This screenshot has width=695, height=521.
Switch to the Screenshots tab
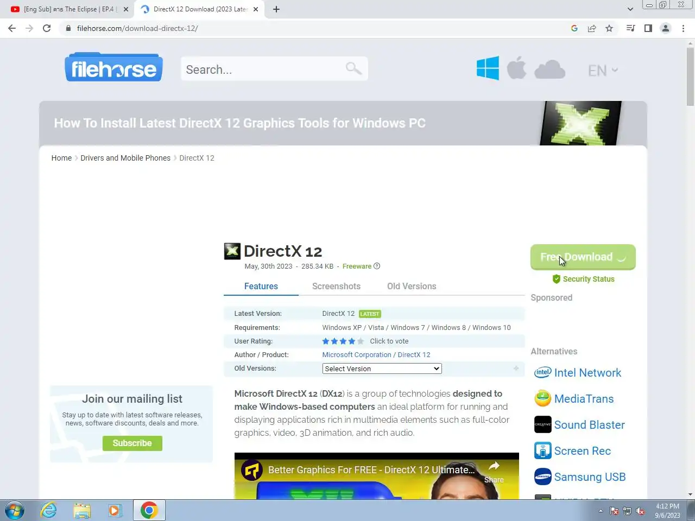[336, 286]
